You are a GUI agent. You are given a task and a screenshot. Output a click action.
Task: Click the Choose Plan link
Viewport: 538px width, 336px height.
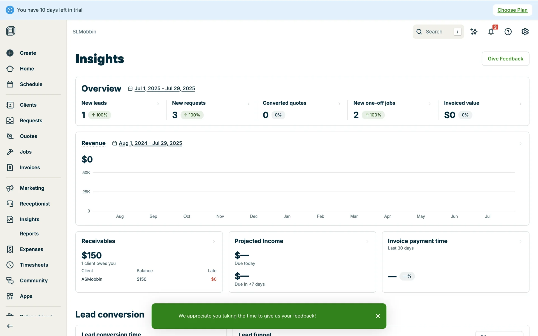(x=512, y=10)
